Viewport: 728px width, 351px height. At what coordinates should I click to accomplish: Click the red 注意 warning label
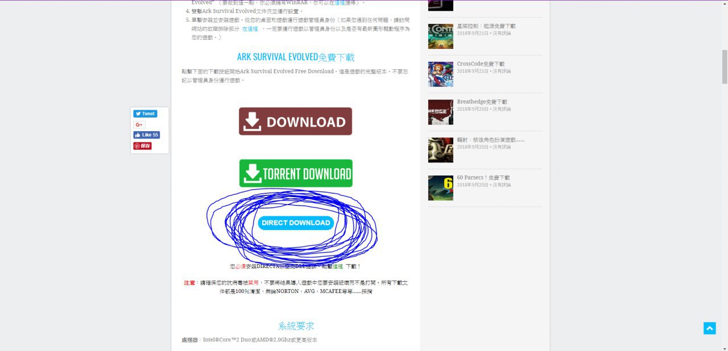click(189, 282)
